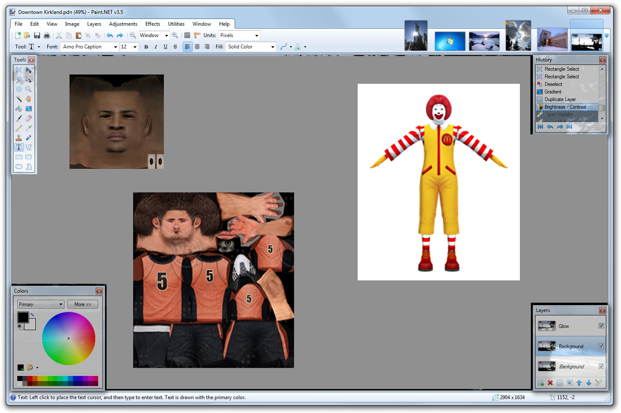Hide the Glow layer via its checkbox

coord(601,326)
